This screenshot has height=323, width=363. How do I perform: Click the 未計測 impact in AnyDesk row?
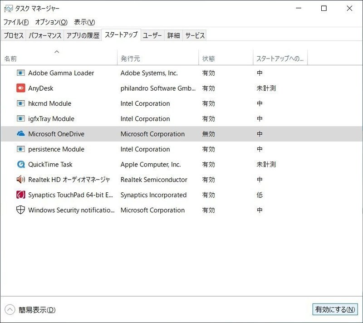266,88
